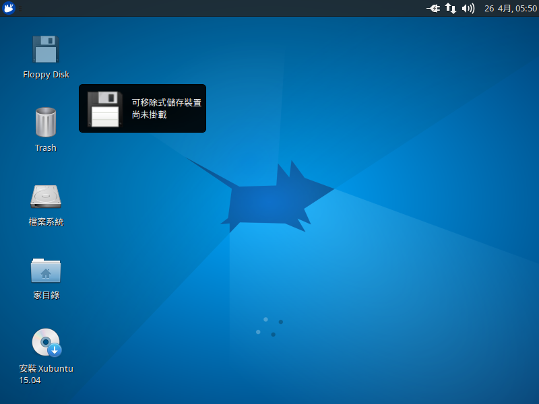Select the Trash can desktop icon
Screen dimensions: 539x404
tap(46, 122)
